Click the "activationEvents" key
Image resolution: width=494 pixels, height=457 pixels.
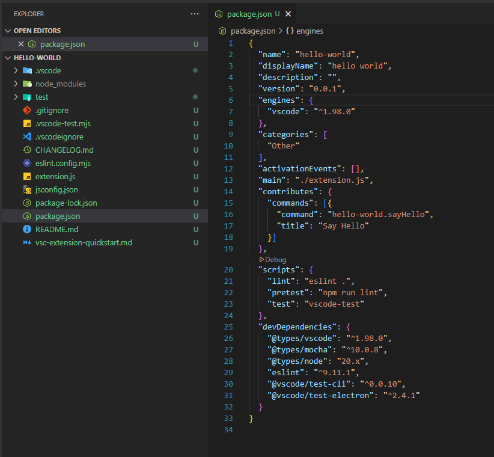[300, 169]
